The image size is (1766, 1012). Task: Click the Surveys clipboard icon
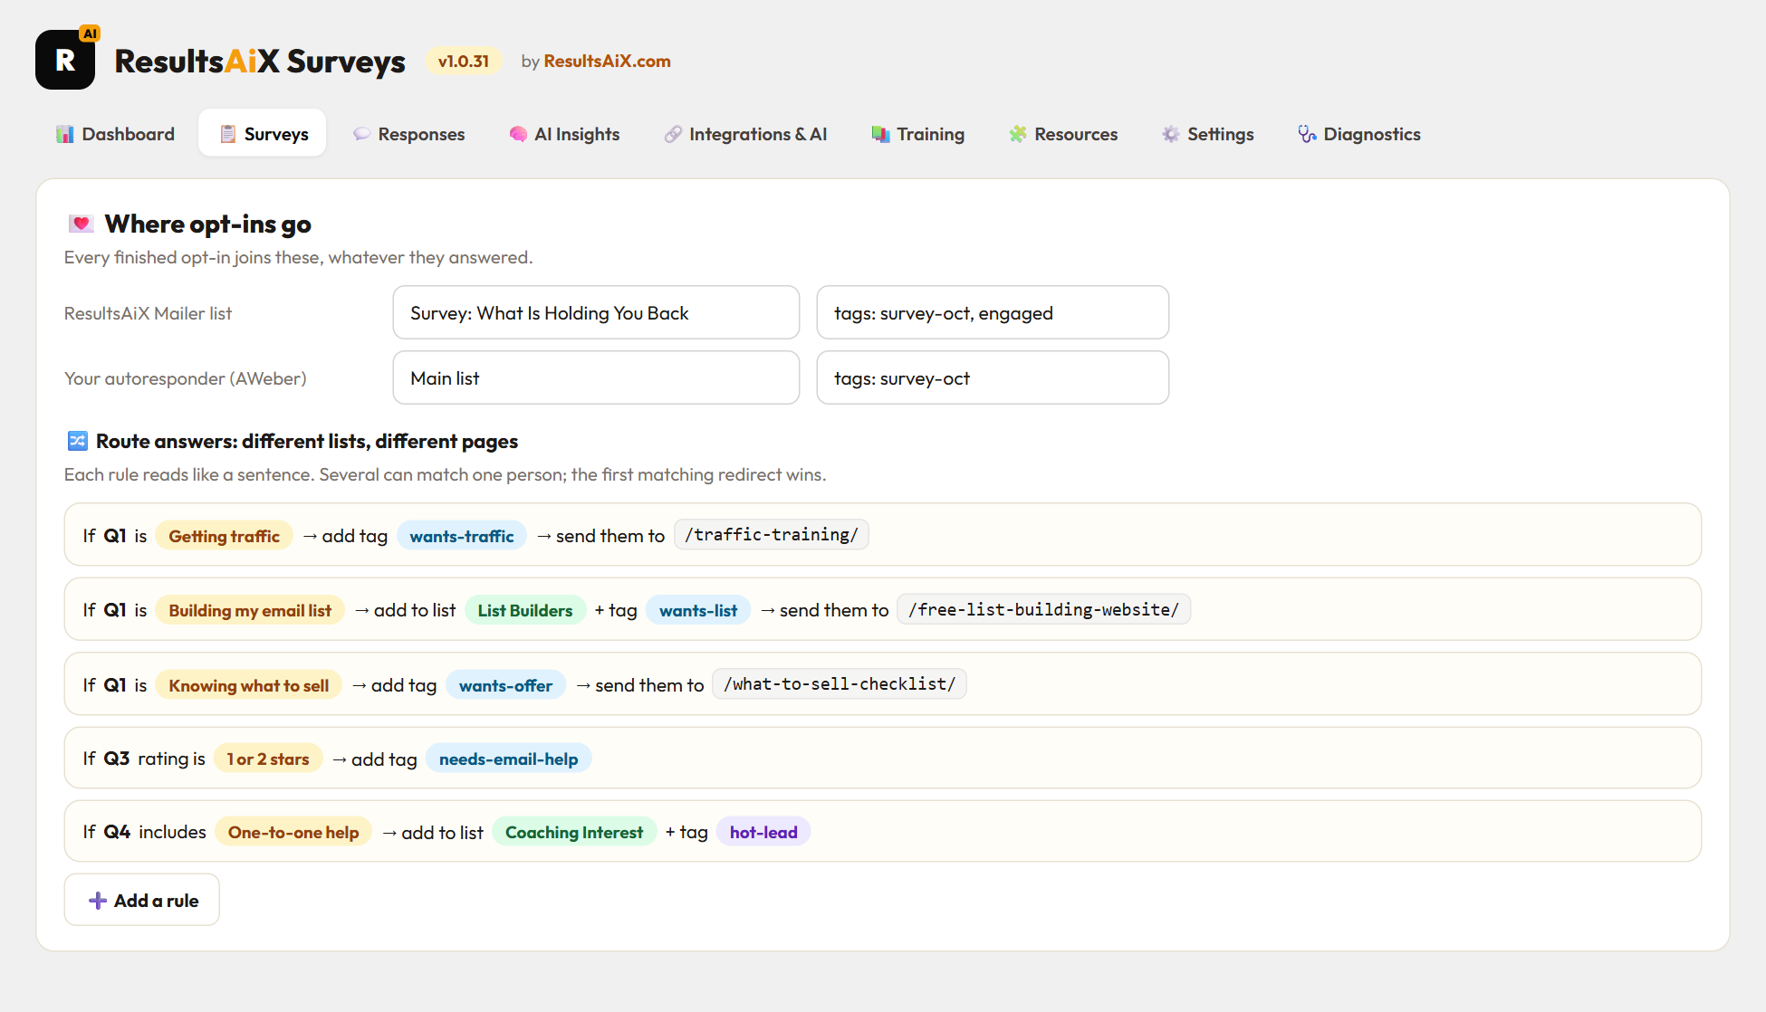[x=228, y=134]
